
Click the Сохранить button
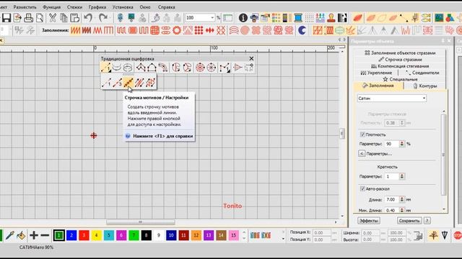(x=409, y=221)
